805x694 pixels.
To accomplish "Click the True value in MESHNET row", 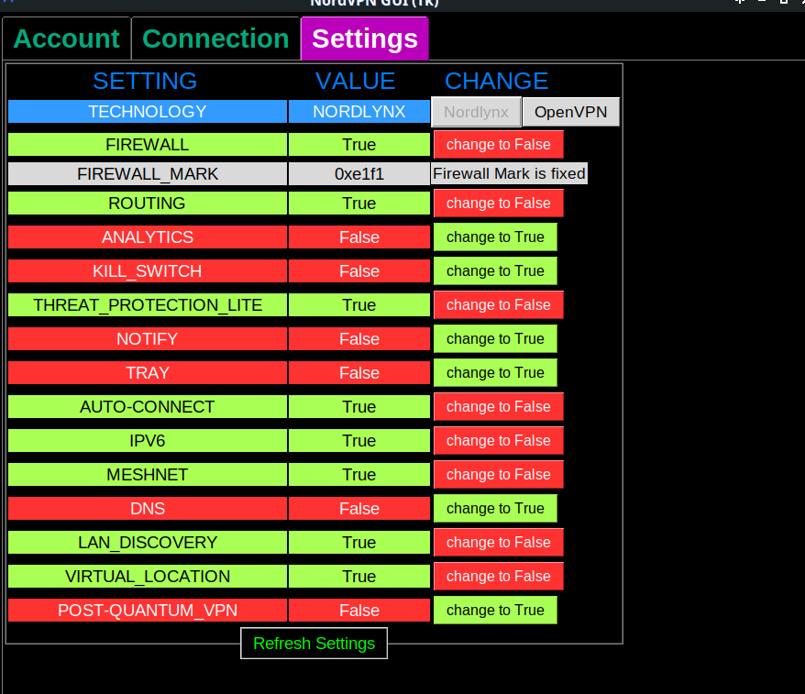I will pyautogui.click(x=358, y=474).
